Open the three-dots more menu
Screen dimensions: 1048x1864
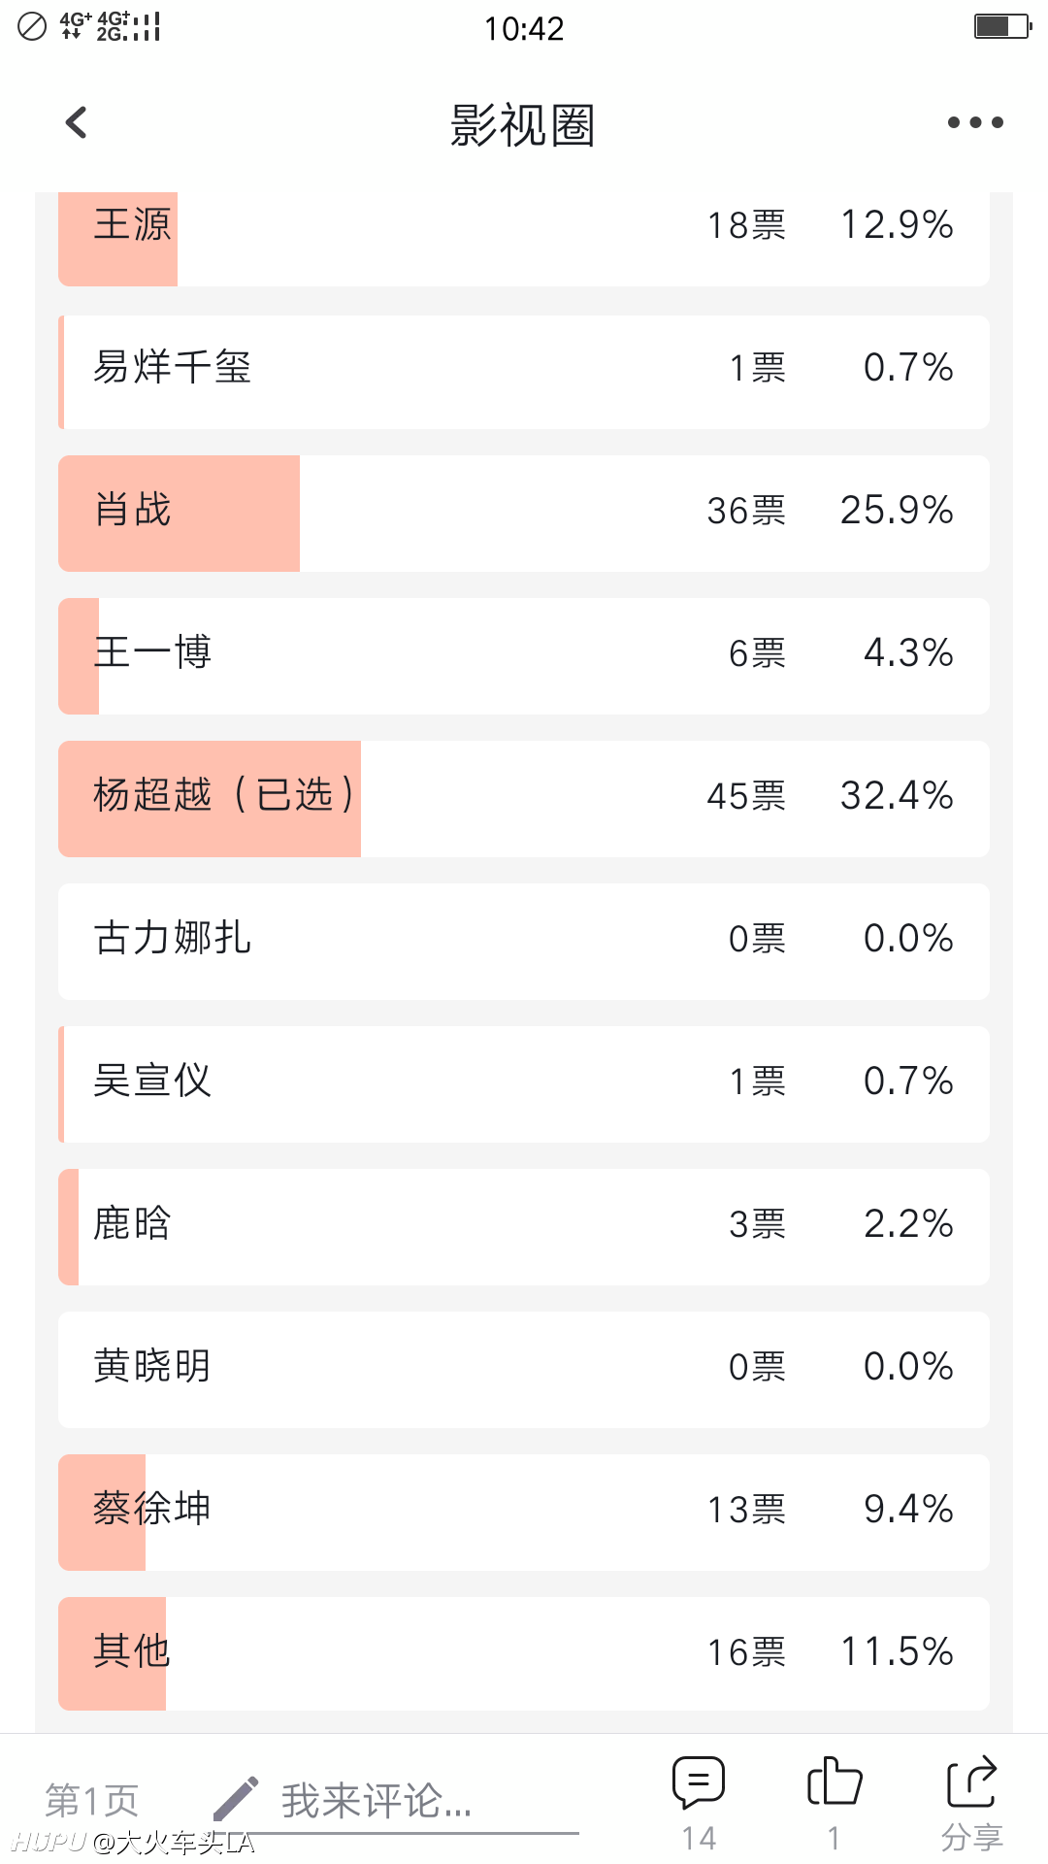(x=975, y=122)
